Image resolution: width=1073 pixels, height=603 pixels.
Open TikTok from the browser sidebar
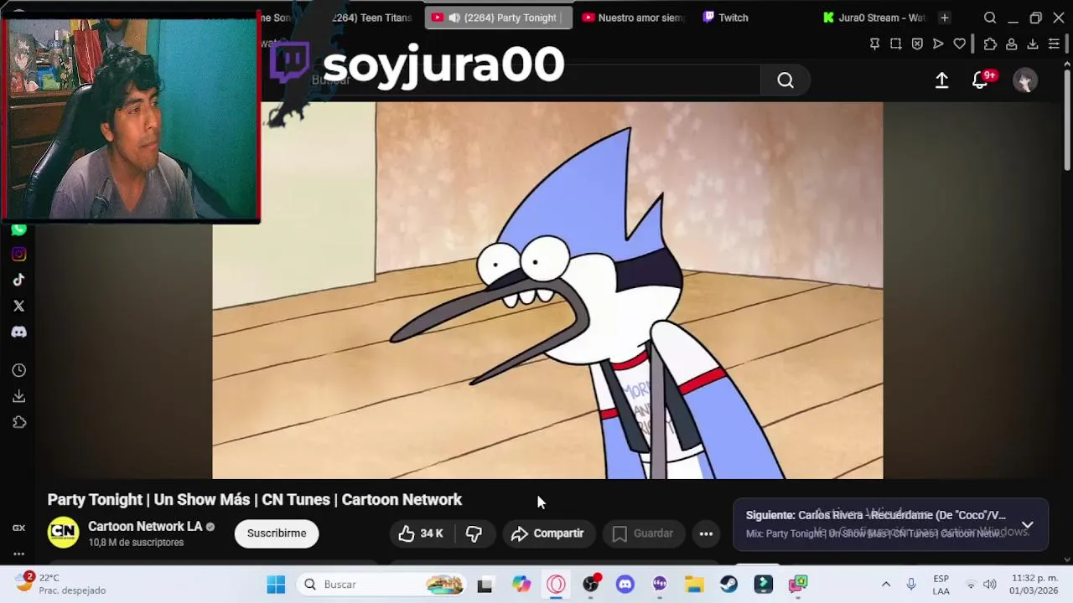pos(18,280)
